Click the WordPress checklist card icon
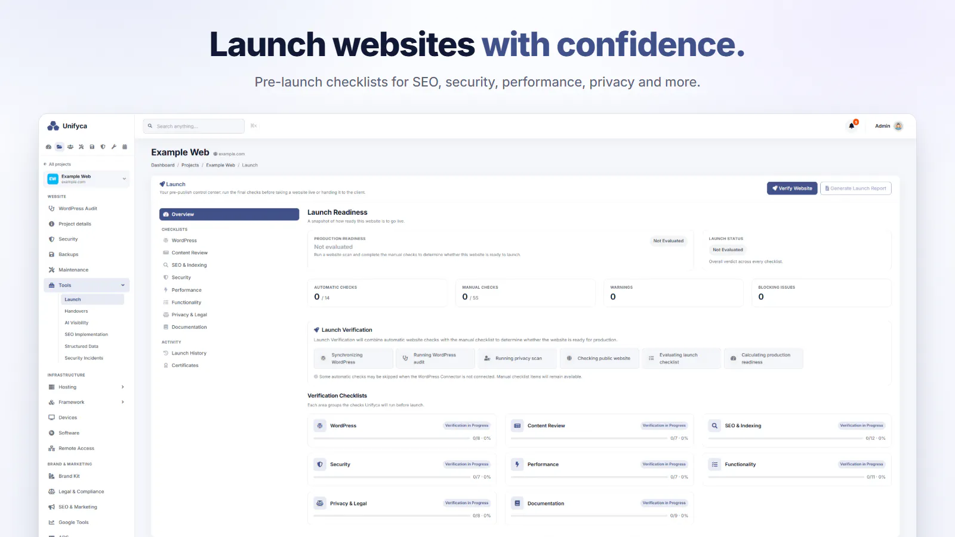This screenshot has width=955, height=537. 320,425
